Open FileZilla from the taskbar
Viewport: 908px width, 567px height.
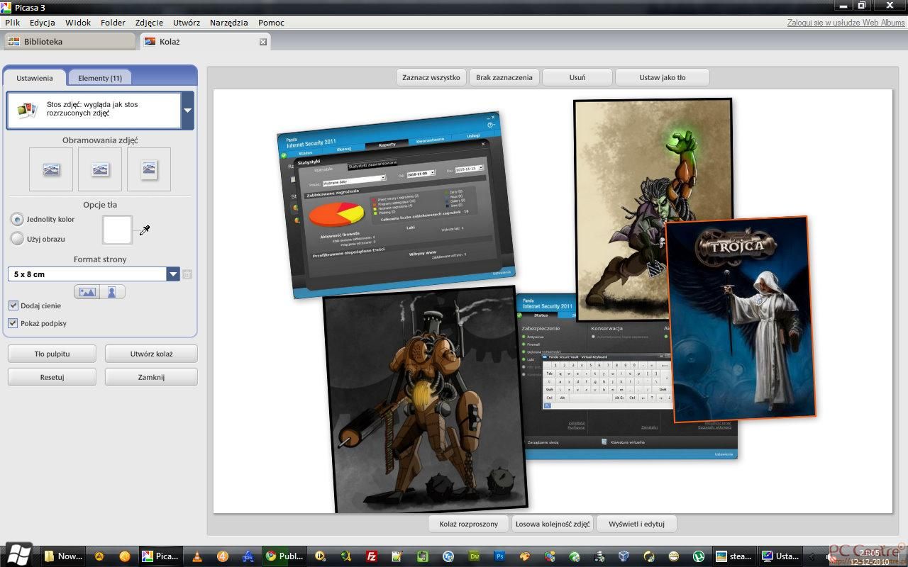(x=371, y=556)
